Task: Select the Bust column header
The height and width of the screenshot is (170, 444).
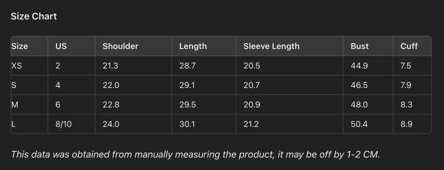Action: point(360,46)
